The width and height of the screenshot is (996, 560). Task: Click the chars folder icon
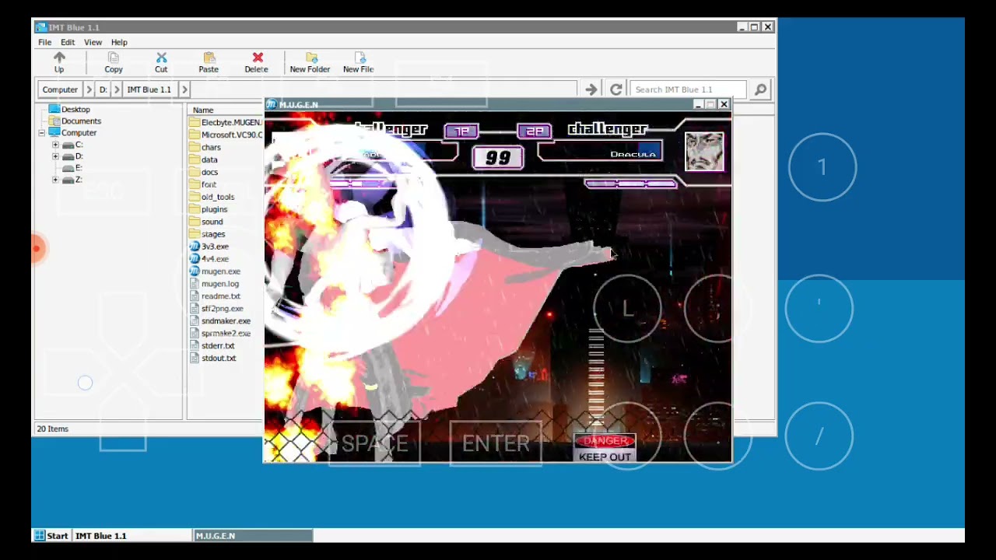click(x=195, y=147)
